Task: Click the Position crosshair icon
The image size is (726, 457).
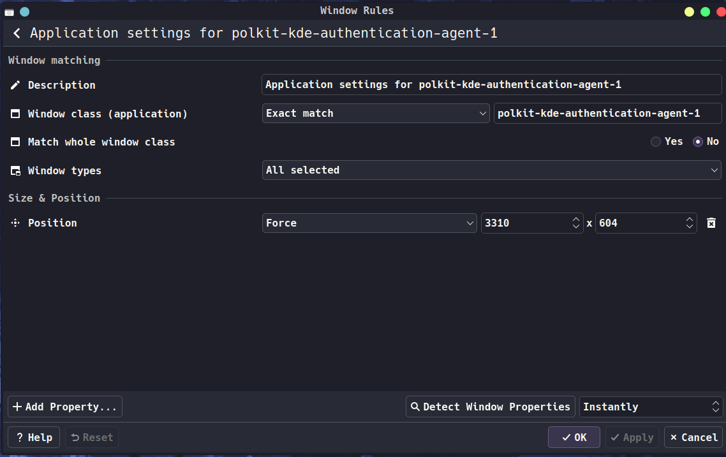Action: (15, 223)
